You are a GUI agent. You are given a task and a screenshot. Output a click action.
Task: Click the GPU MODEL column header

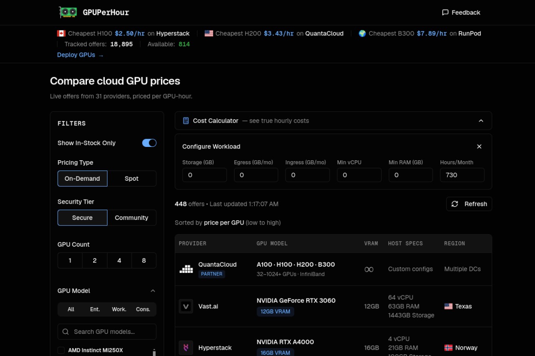tap(272, 243)
